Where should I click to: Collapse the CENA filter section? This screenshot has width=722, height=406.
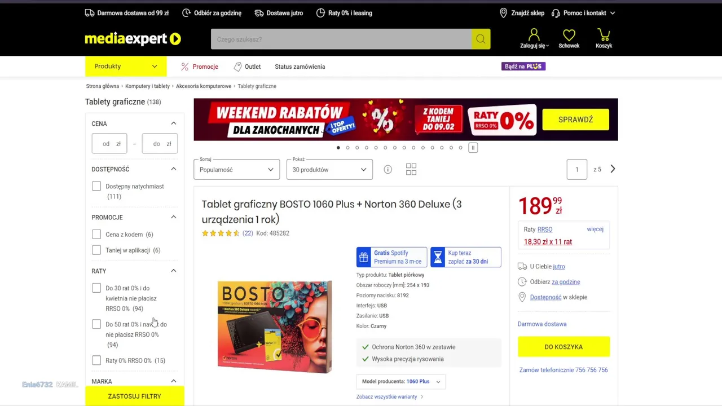point(173,123)
